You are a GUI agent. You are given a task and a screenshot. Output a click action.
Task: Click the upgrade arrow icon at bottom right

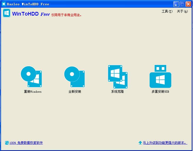pyautogui.click(x=140, y=143)
